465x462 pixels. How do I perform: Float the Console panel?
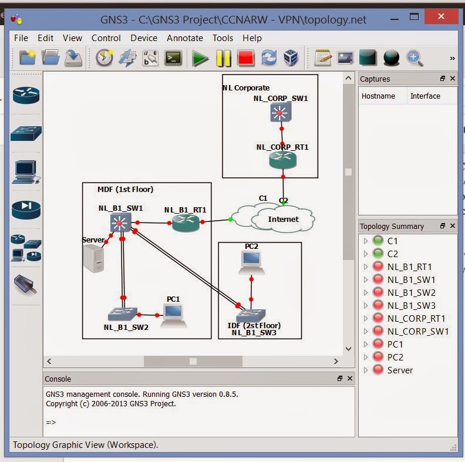(x=340, y=379)
